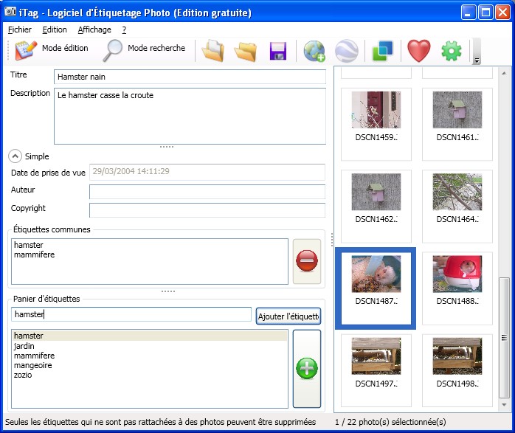Select thumbnail DSCN1498
Viewport: 515px width, 433px height.
(457, 370)
